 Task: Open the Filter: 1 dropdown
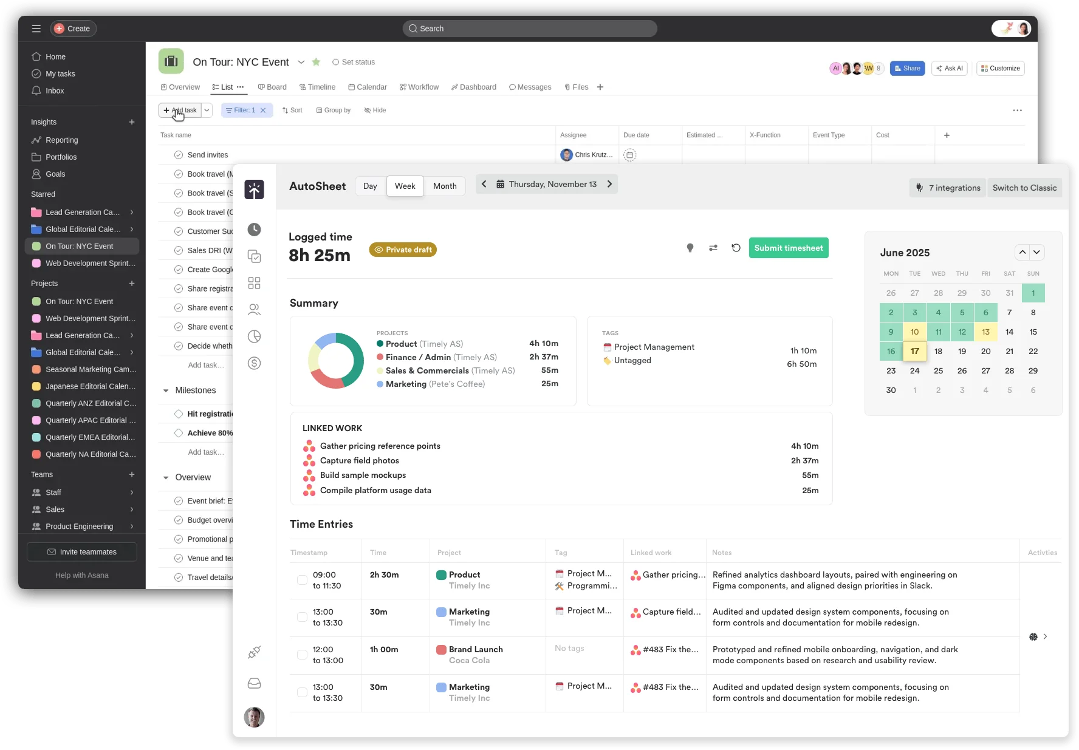pos(243,110)
